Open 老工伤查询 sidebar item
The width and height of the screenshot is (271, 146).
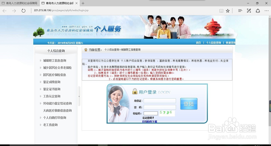point(50,125)
